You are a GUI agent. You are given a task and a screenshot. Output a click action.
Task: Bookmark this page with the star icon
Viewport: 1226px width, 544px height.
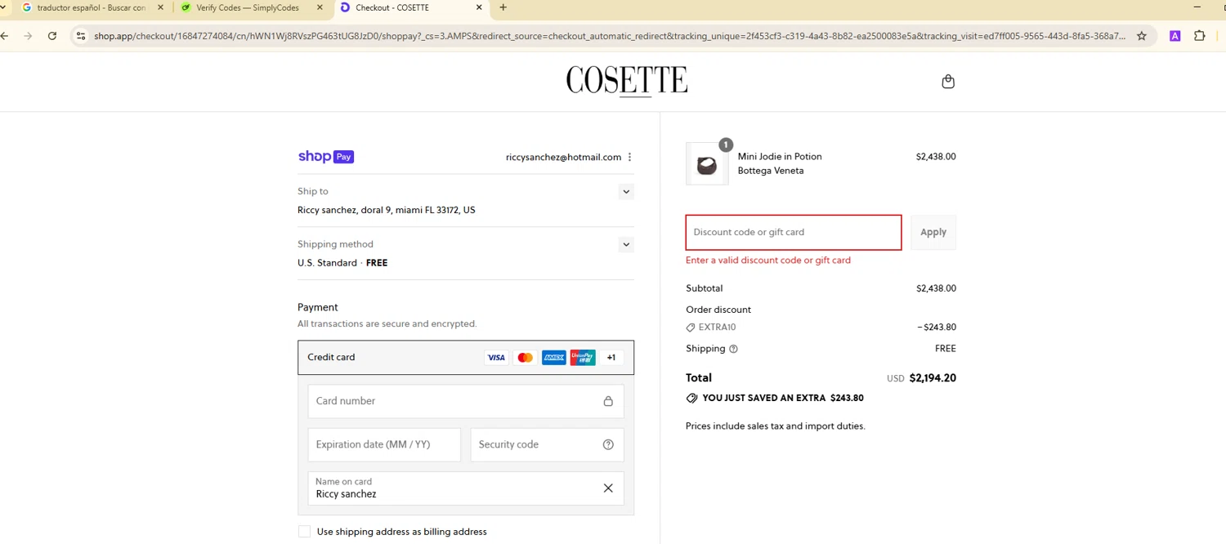(1142, 36)
